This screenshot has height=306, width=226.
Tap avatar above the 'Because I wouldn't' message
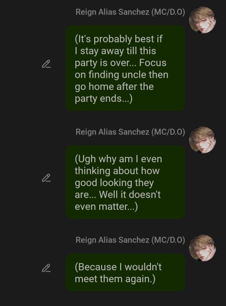(x=202, y=248)
